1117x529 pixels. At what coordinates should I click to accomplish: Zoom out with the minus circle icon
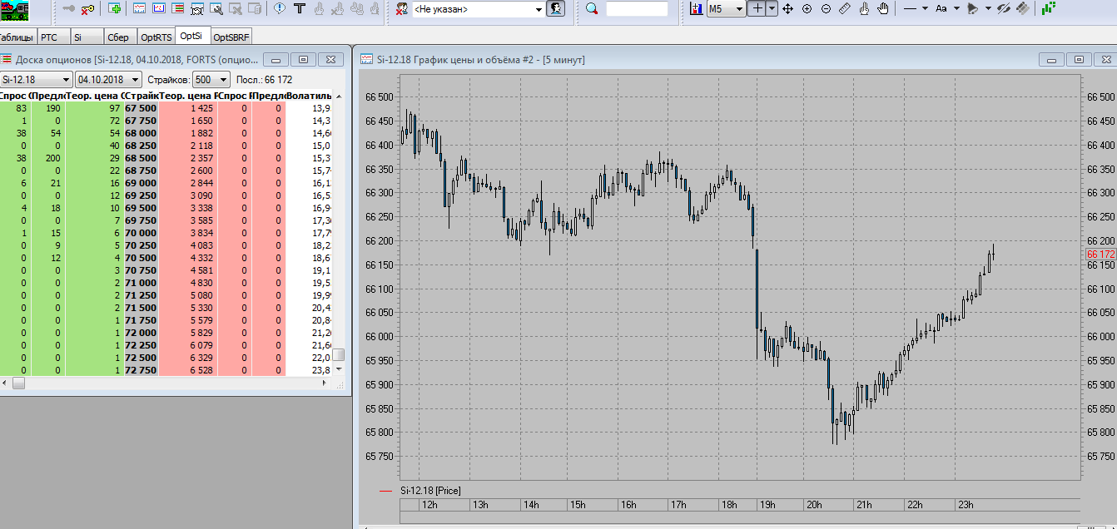coord(826,8)
